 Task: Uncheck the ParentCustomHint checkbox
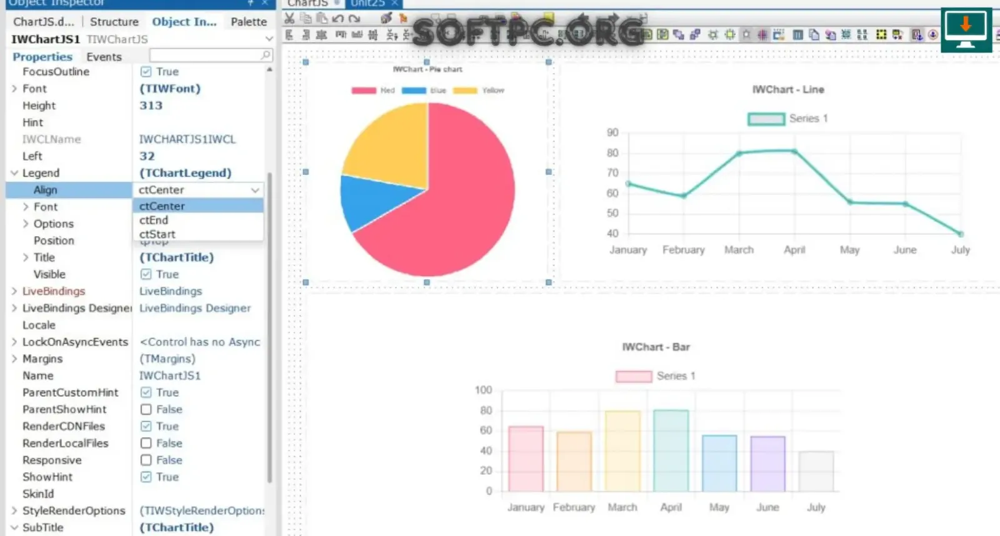click(x=146, y=392)
